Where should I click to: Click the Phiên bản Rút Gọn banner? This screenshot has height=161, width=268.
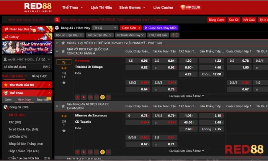(27, 29)
